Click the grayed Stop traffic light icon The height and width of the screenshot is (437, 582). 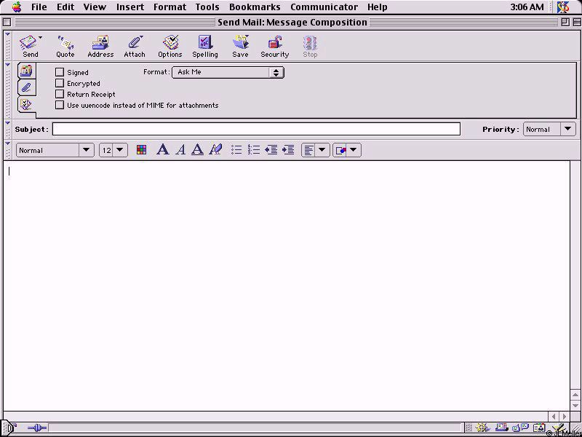point(310,47)
